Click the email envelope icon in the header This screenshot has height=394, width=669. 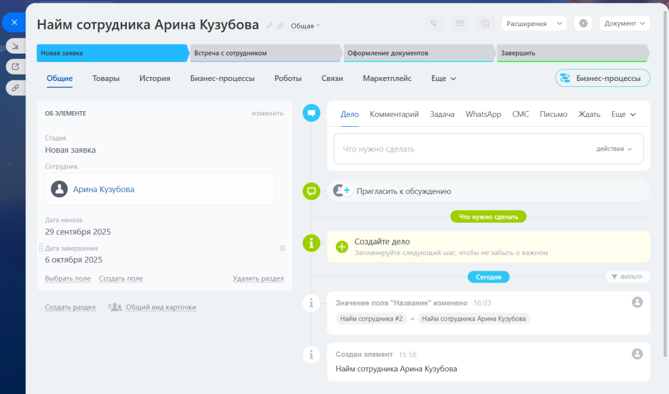coord(459,24)
